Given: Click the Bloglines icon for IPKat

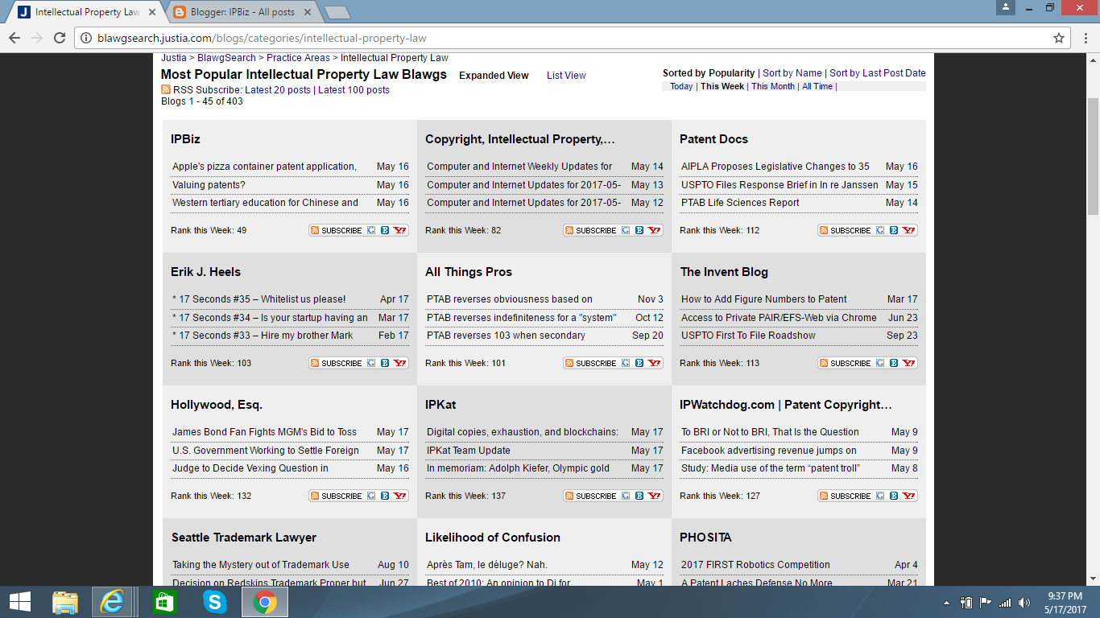Looking at the screenshot, I should (x=639, y=496).
